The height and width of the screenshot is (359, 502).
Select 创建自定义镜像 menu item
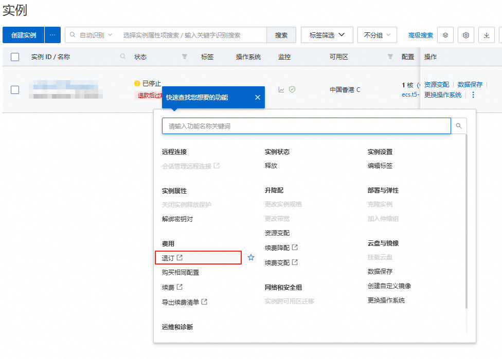tap(389, 286)
